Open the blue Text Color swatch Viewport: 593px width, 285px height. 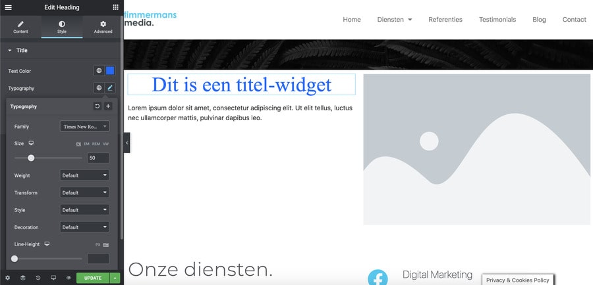coord(110,70)
